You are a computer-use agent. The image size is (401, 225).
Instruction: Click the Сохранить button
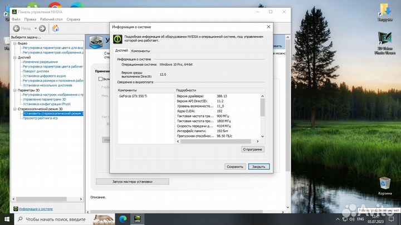[235, 167]
